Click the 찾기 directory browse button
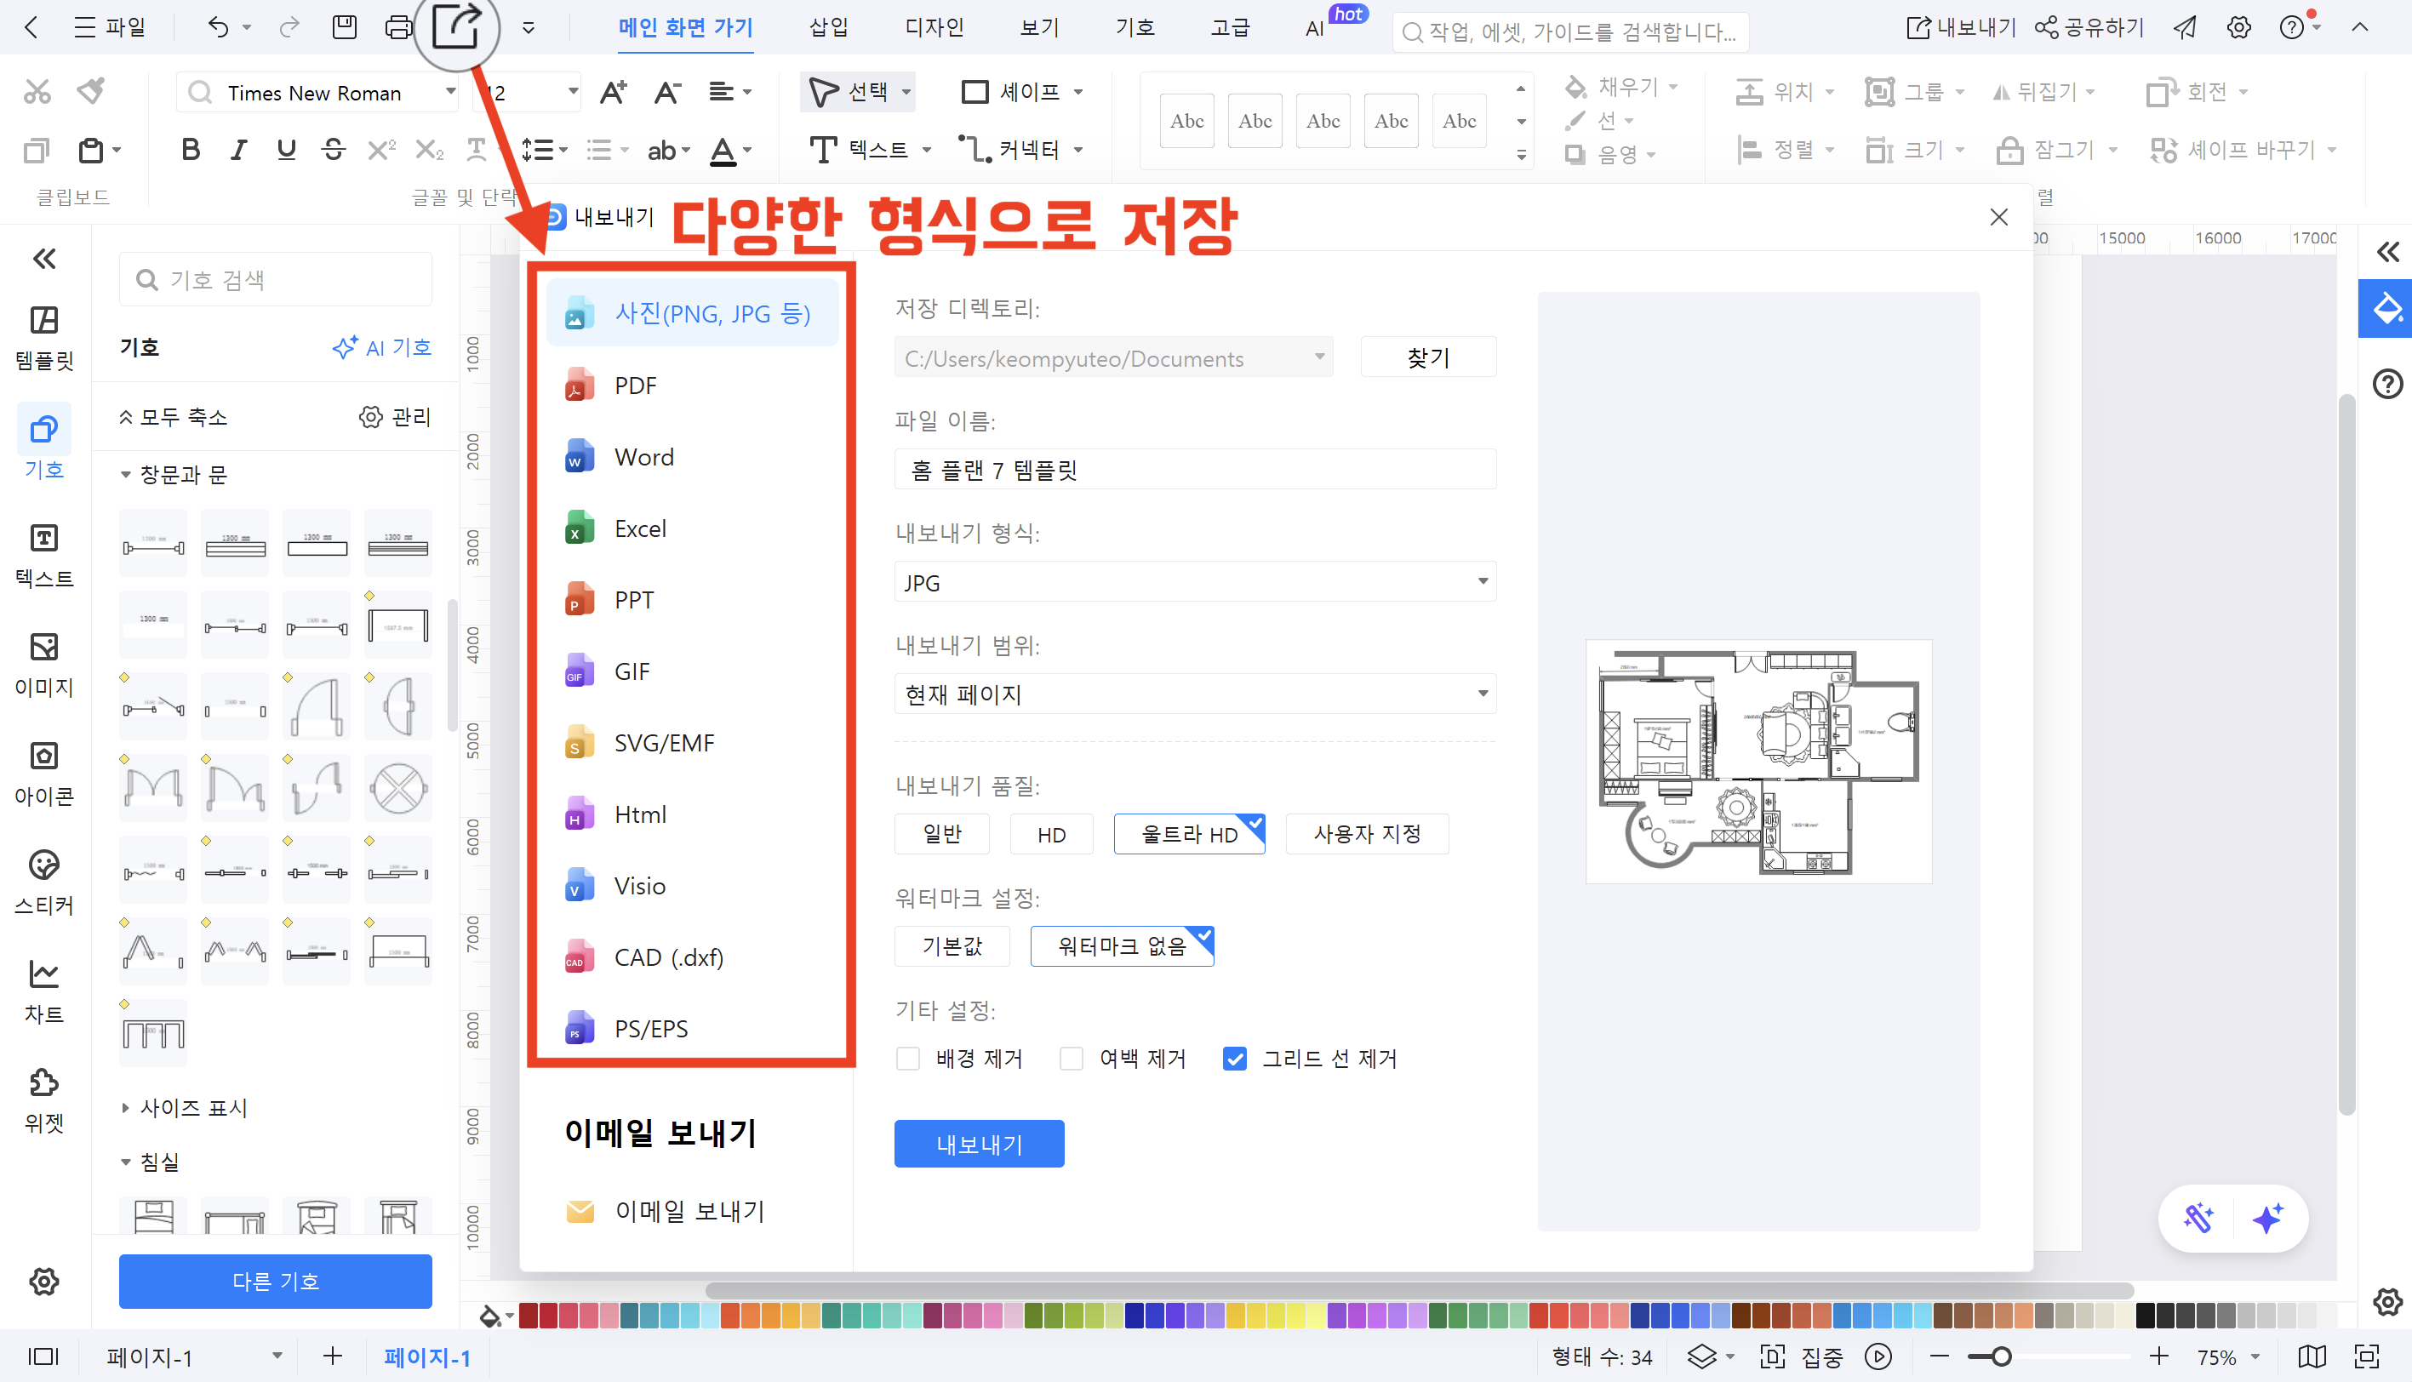2412x1382 pixels. (1427, 357)
